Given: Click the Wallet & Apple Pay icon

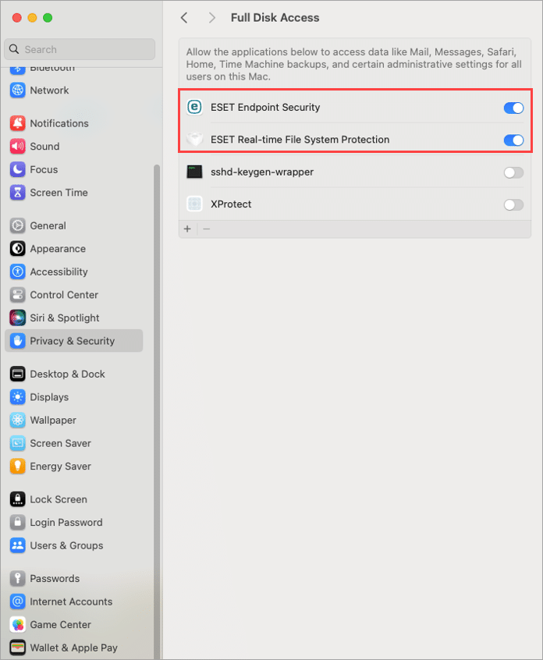Looking at the screenshot, I should pos(18,648).
